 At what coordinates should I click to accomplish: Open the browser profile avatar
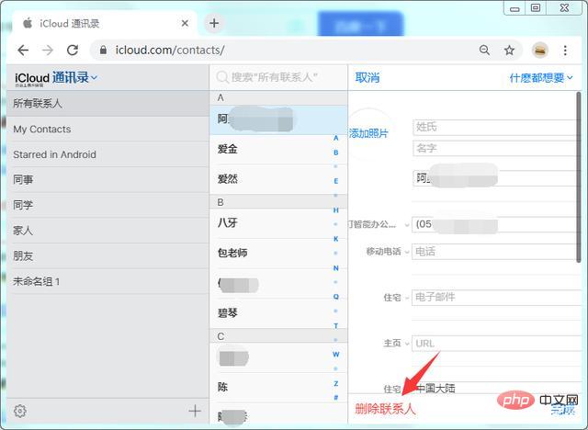[x=540, y=50]
